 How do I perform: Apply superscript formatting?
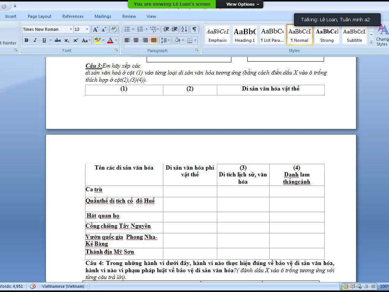pyautogui.click(x=76, y=40)
